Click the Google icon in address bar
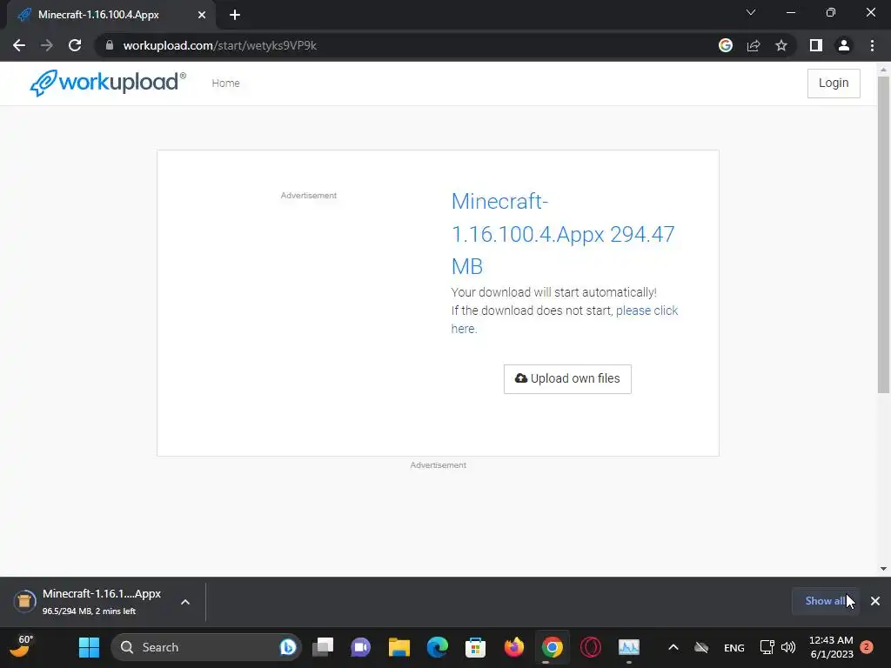 point(726,45)
